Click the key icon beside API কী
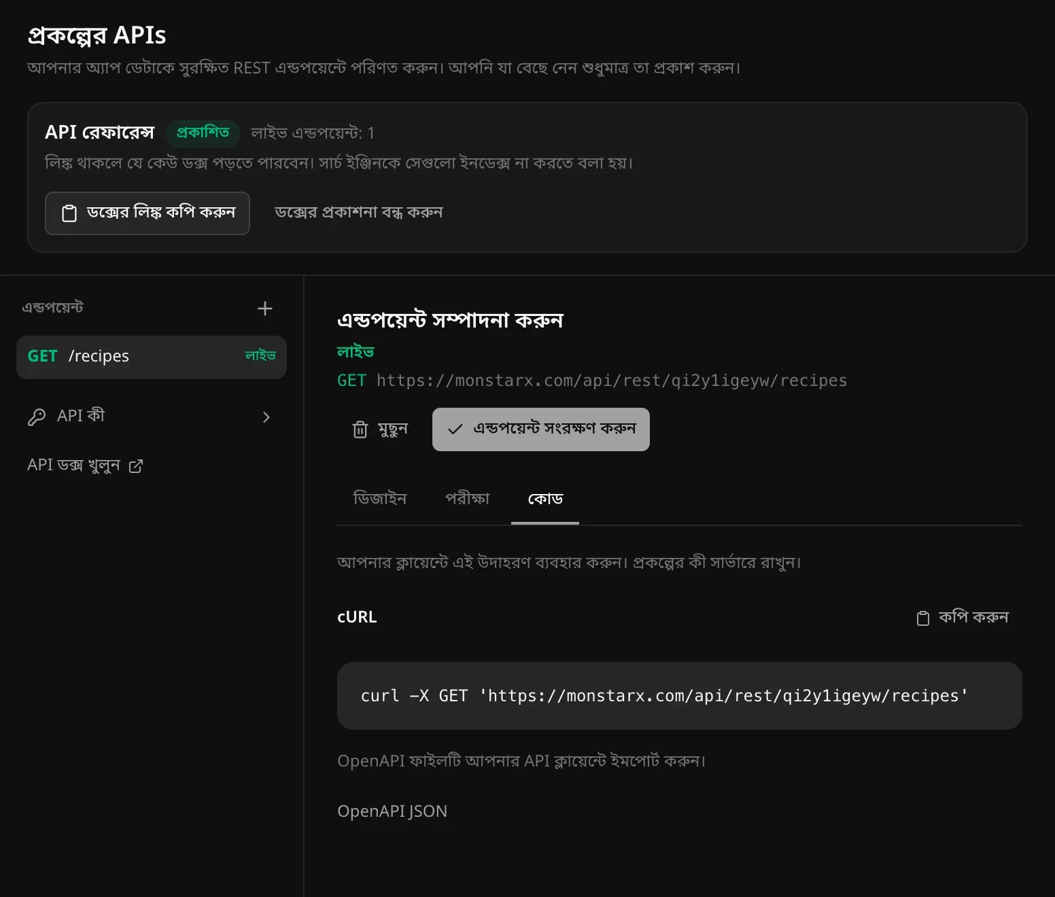Image resolution: width=1055 pixels, height=897 pixels. pos(37,417)
